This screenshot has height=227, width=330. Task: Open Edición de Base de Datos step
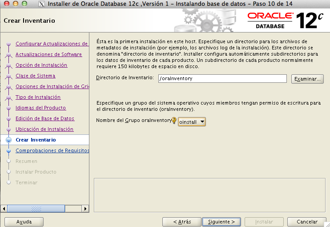[x=45, y=118]
